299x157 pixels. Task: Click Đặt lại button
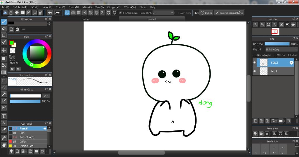pos(206,13)
